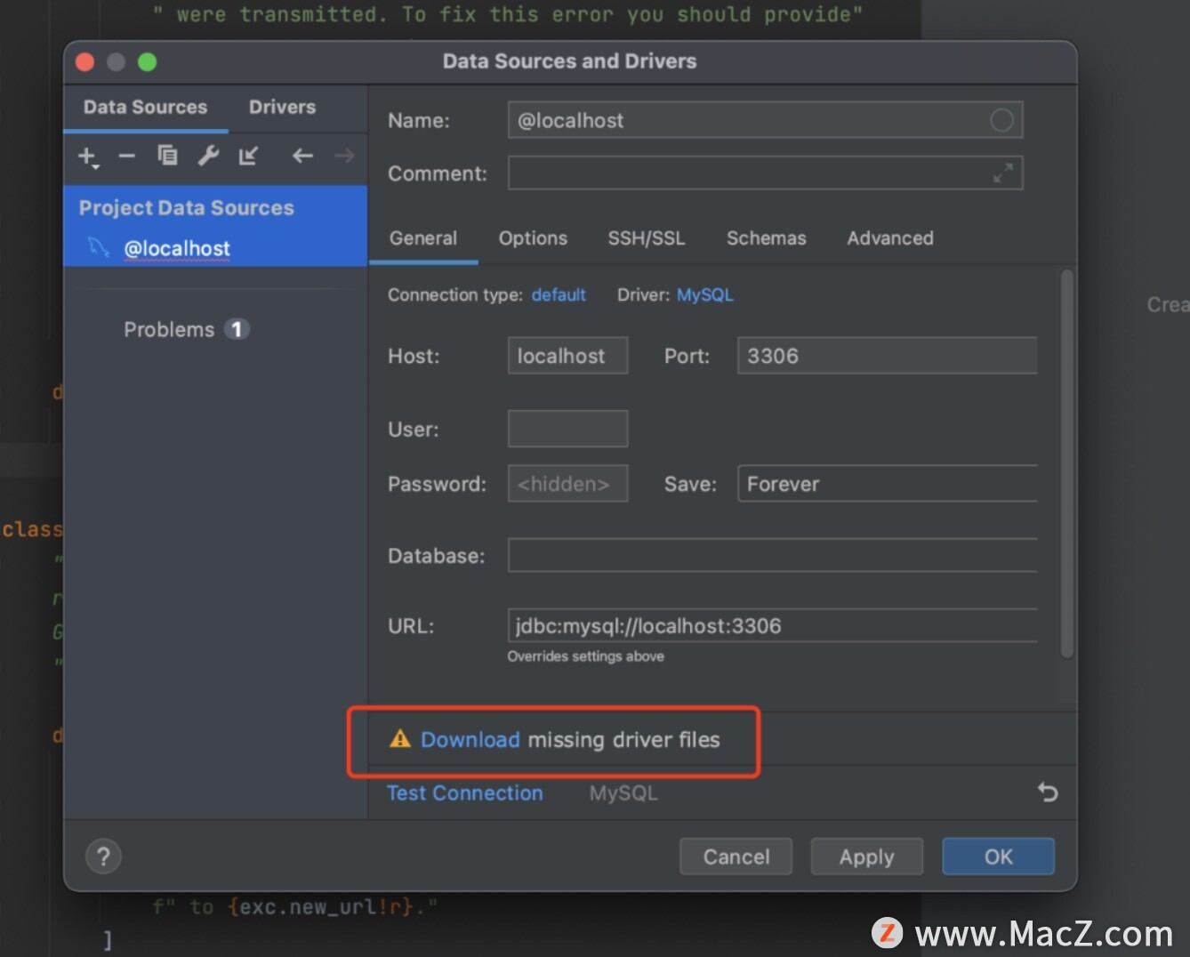
Task: Click the Revert changes undo icon
Action: tap(1048, 792)
